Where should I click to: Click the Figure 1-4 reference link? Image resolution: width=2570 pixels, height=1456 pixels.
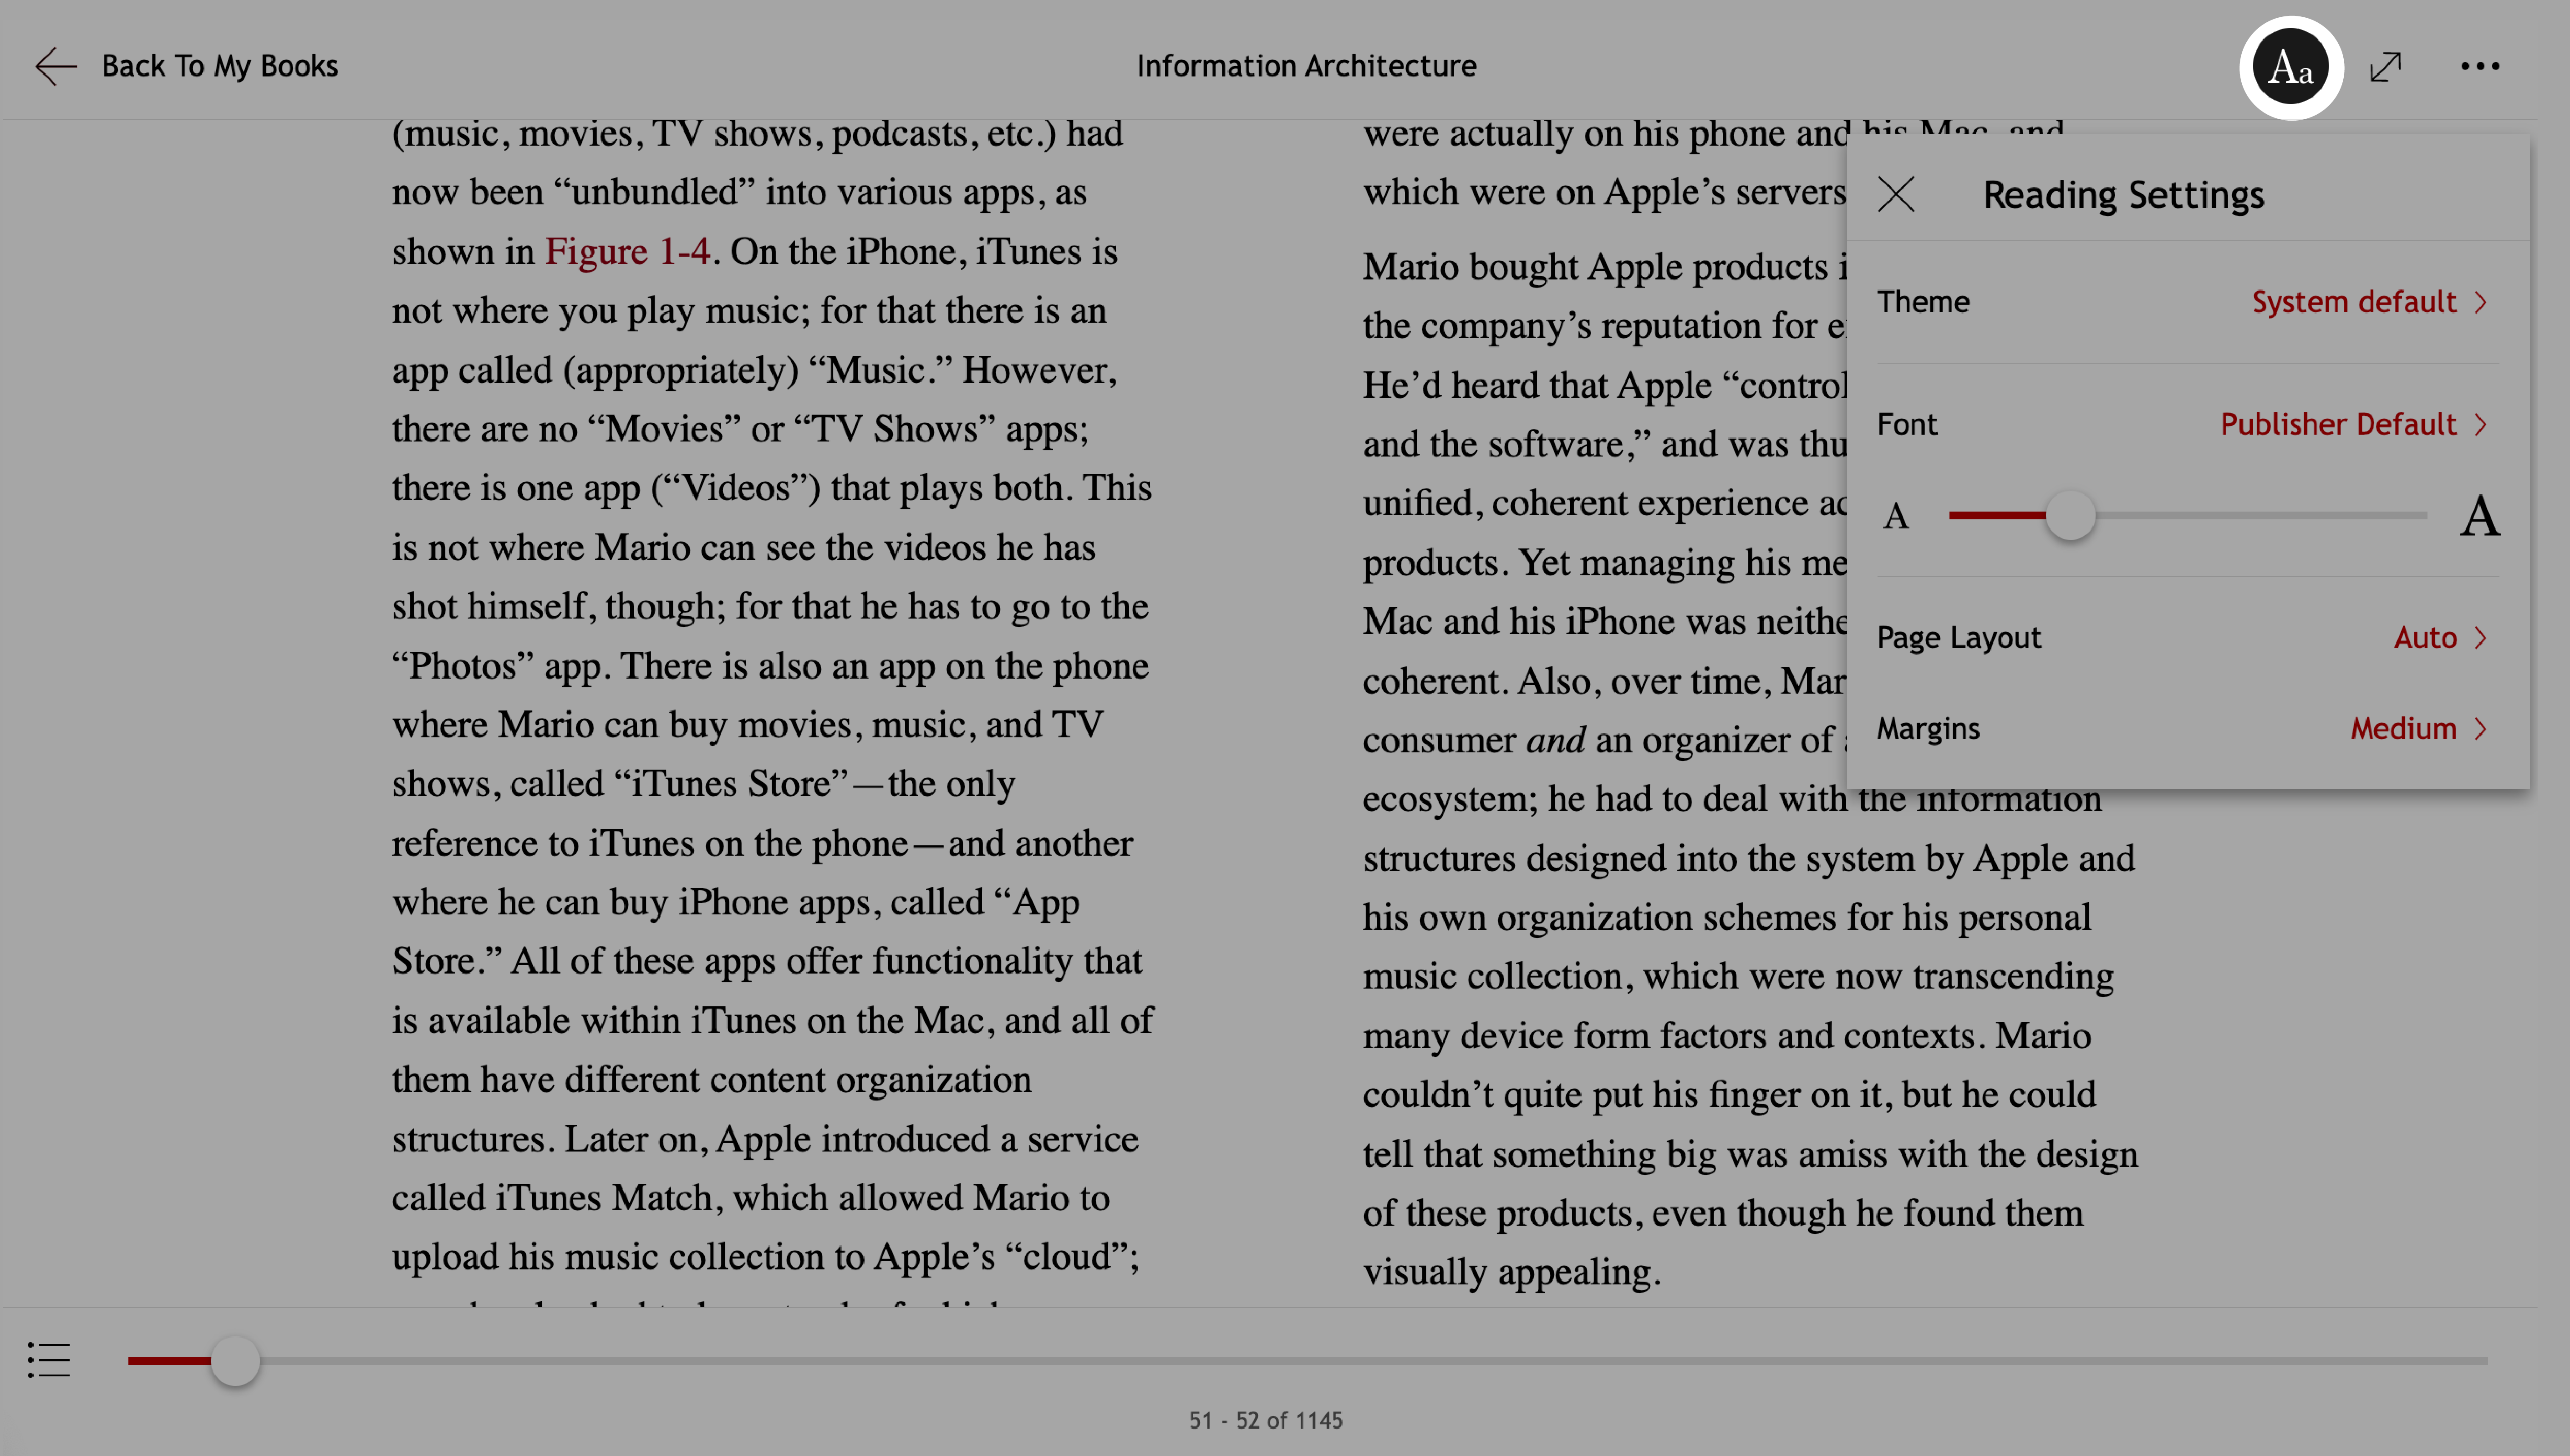pyautogui.click(x=630, y=251)
